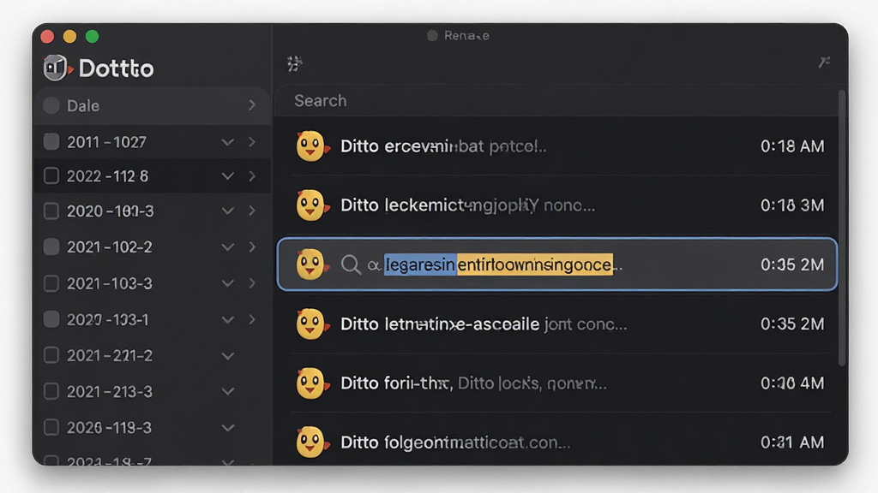Click the magnifier icon in the highlighted row
Viewport: 878px width, 493px height.
[351, 264]
